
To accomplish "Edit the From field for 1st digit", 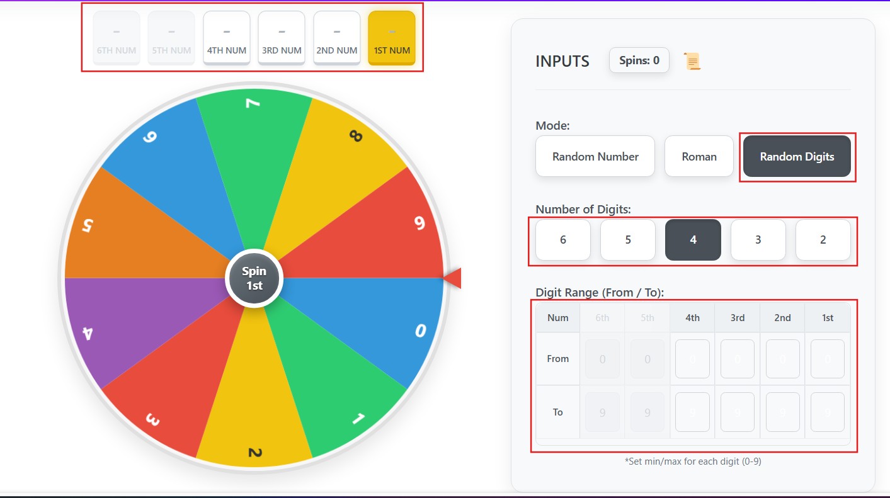I will tap(828, 359).
